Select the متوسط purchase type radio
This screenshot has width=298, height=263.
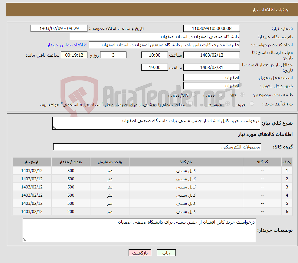click(228, 104)
